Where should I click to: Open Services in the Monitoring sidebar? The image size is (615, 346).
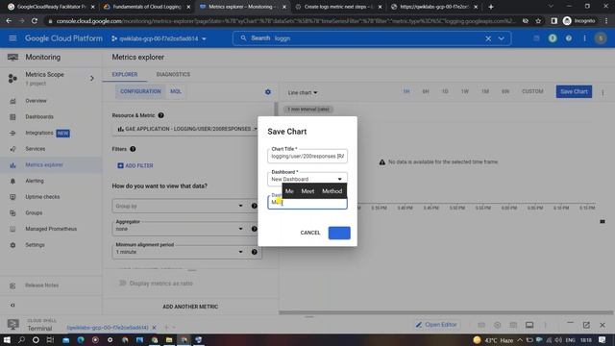tap(36, 149)
